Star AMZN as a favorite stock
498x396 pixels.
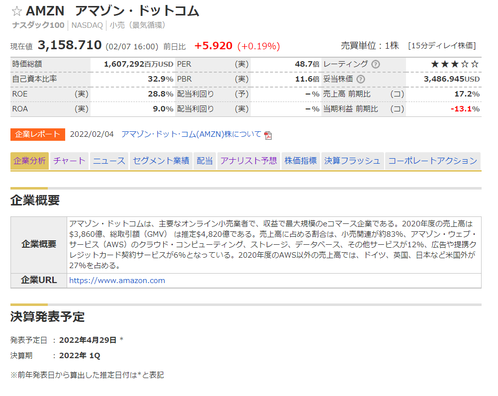[x=17, y=11]
